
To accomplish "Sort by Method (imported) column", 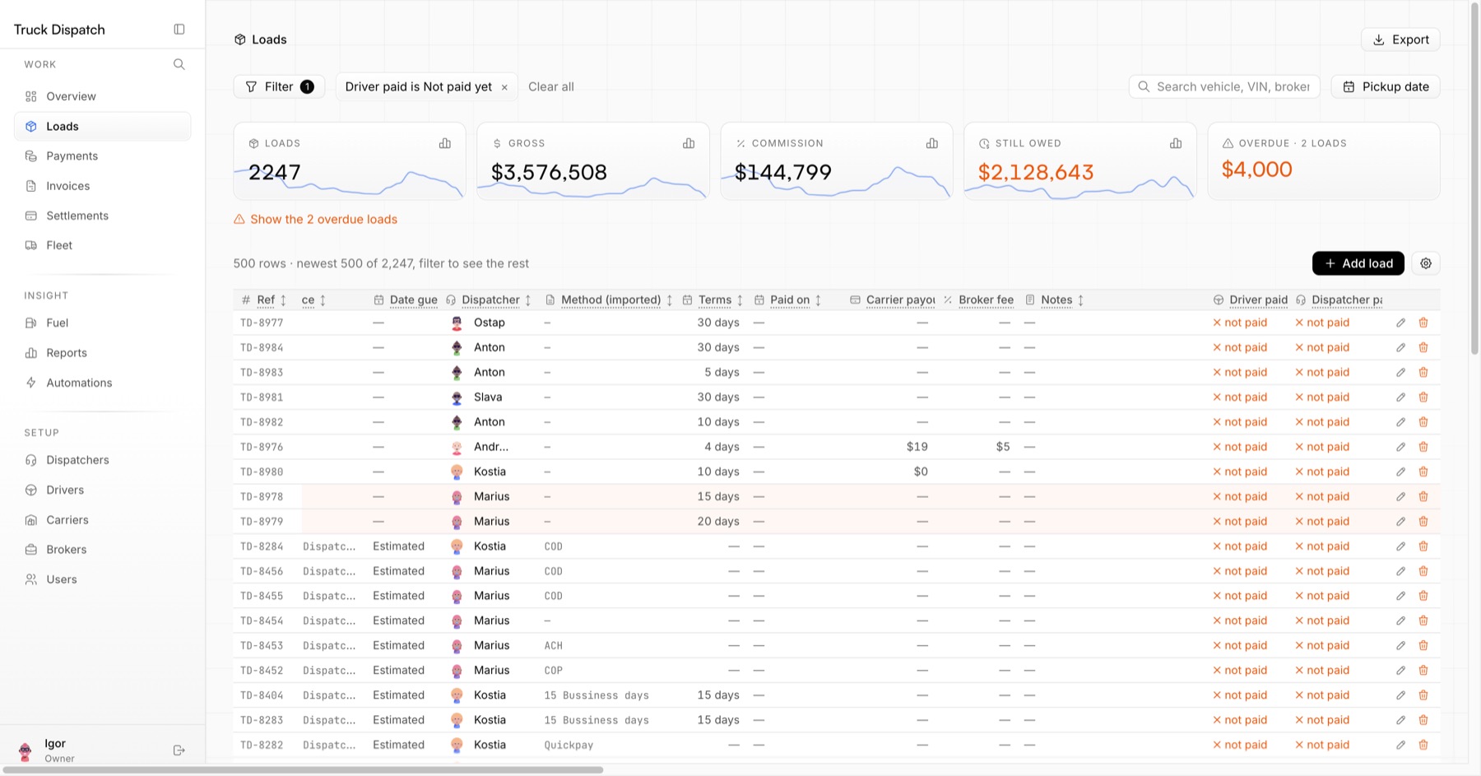I will [x=610, y=300].
